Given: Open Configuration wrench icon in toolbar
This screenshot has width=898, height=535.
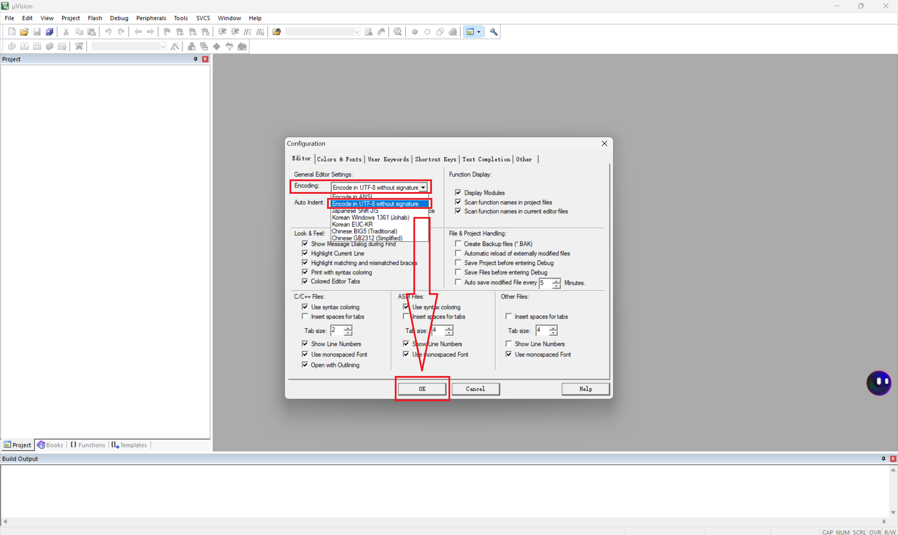Looking at the screenshot, I should pos(494,32).
